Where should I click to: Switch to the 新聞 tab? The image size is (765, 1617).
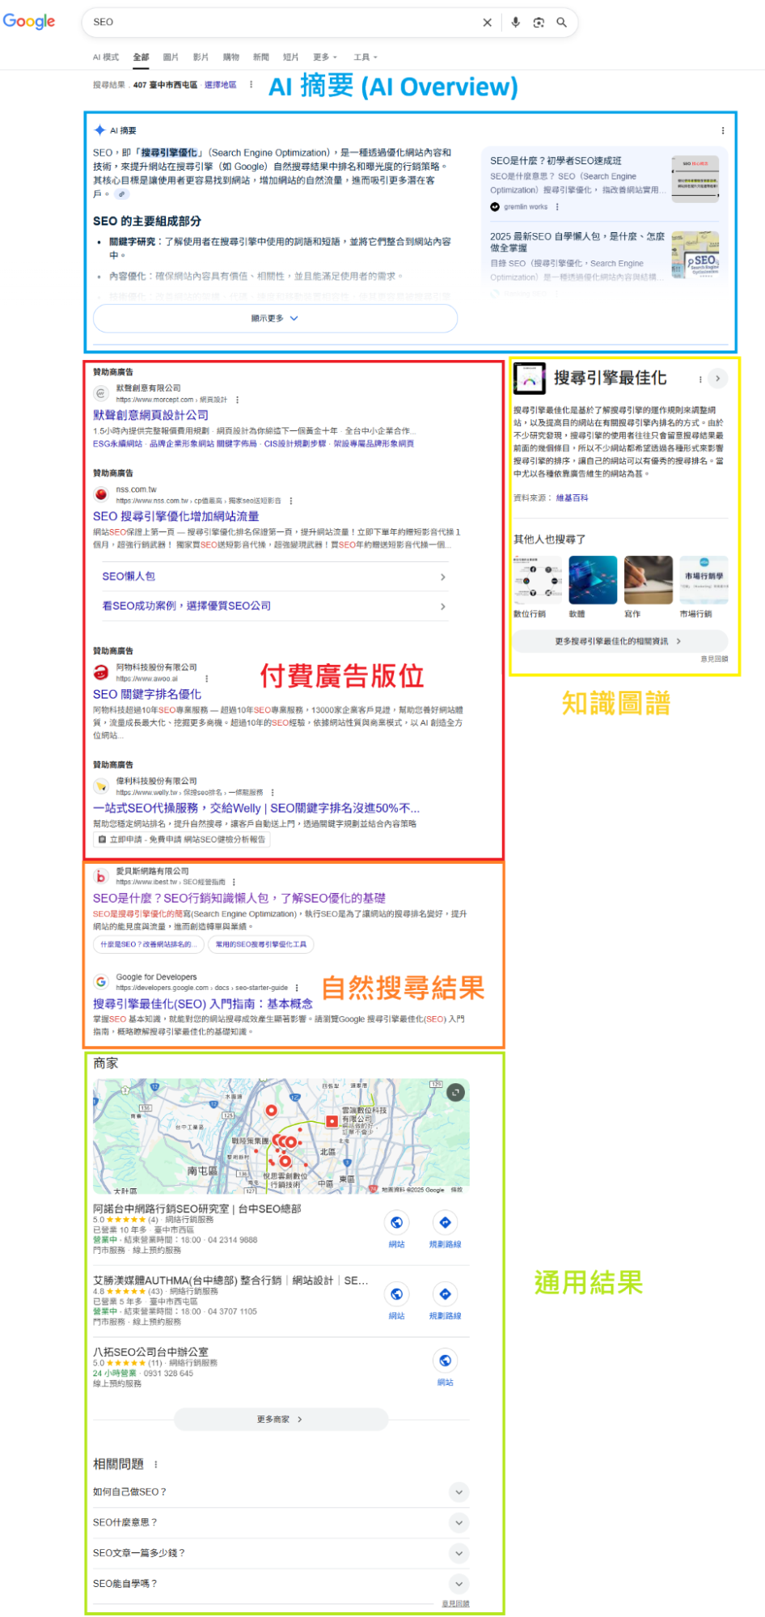pos(260,57)
